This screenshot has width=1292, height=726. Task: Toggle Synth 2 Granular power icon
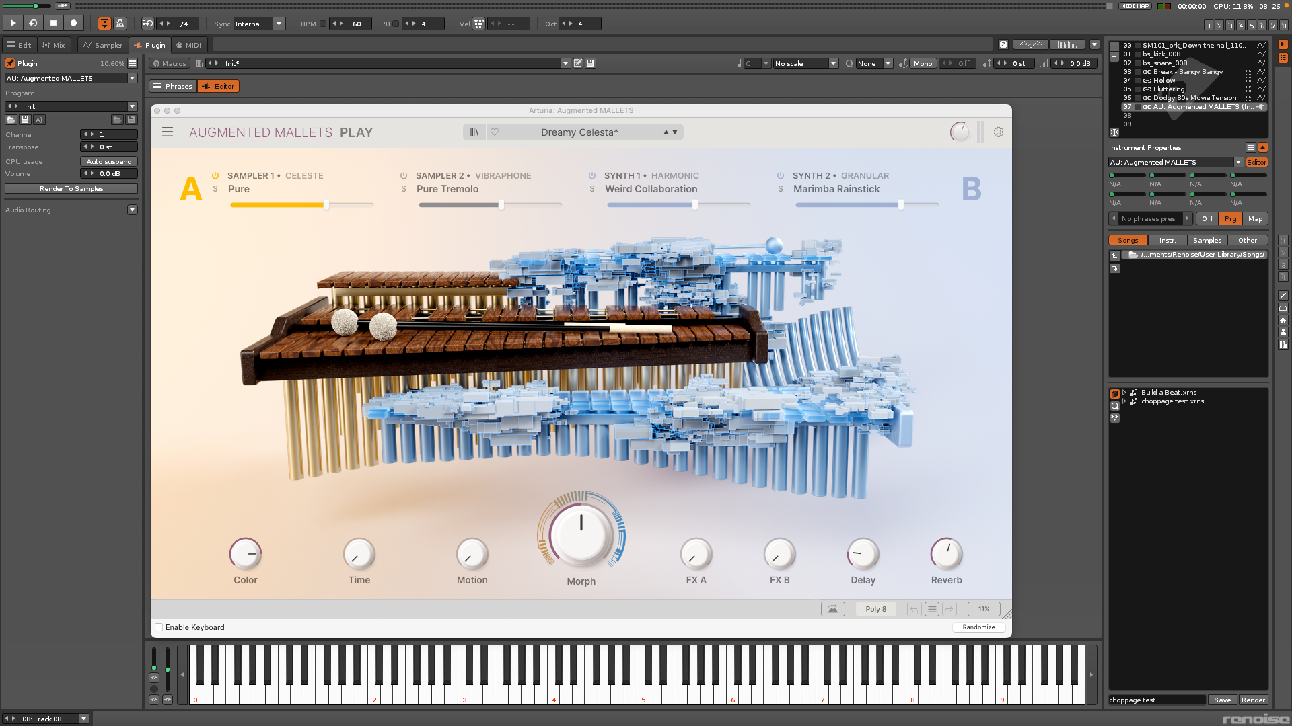(781, 175)
